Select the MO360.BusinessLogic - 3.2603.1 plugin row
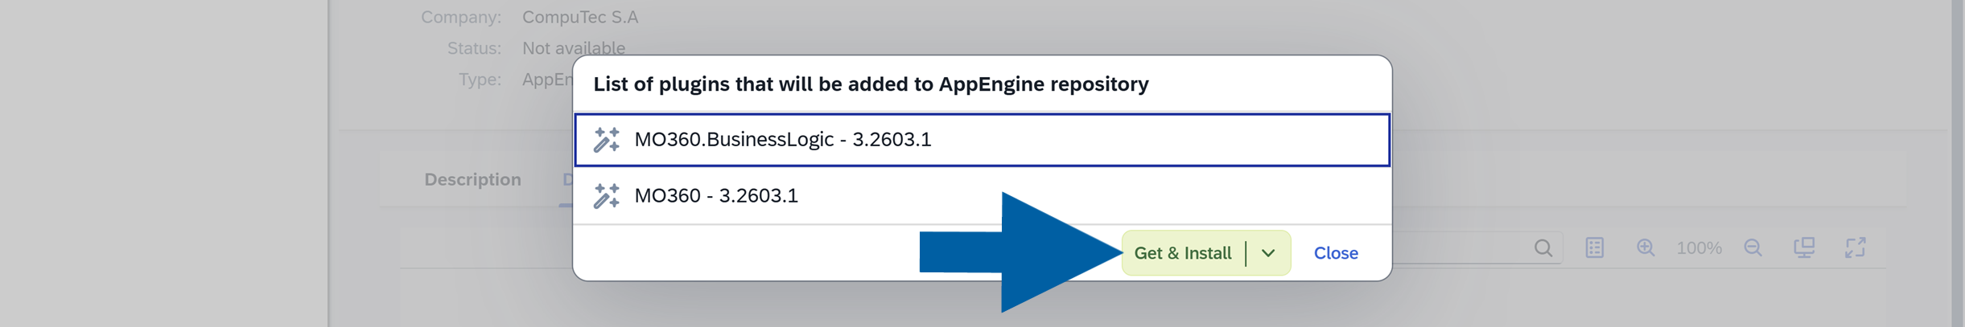Image resolution: width=1965 pixels, height=327 pixels. pyautogui.click(x=982, y=140)
